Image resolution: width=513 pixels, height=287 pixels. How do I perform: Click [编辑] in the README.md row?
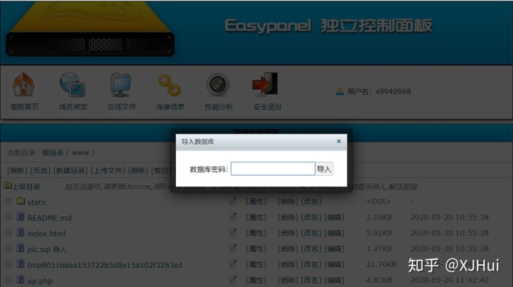(334, 217)
